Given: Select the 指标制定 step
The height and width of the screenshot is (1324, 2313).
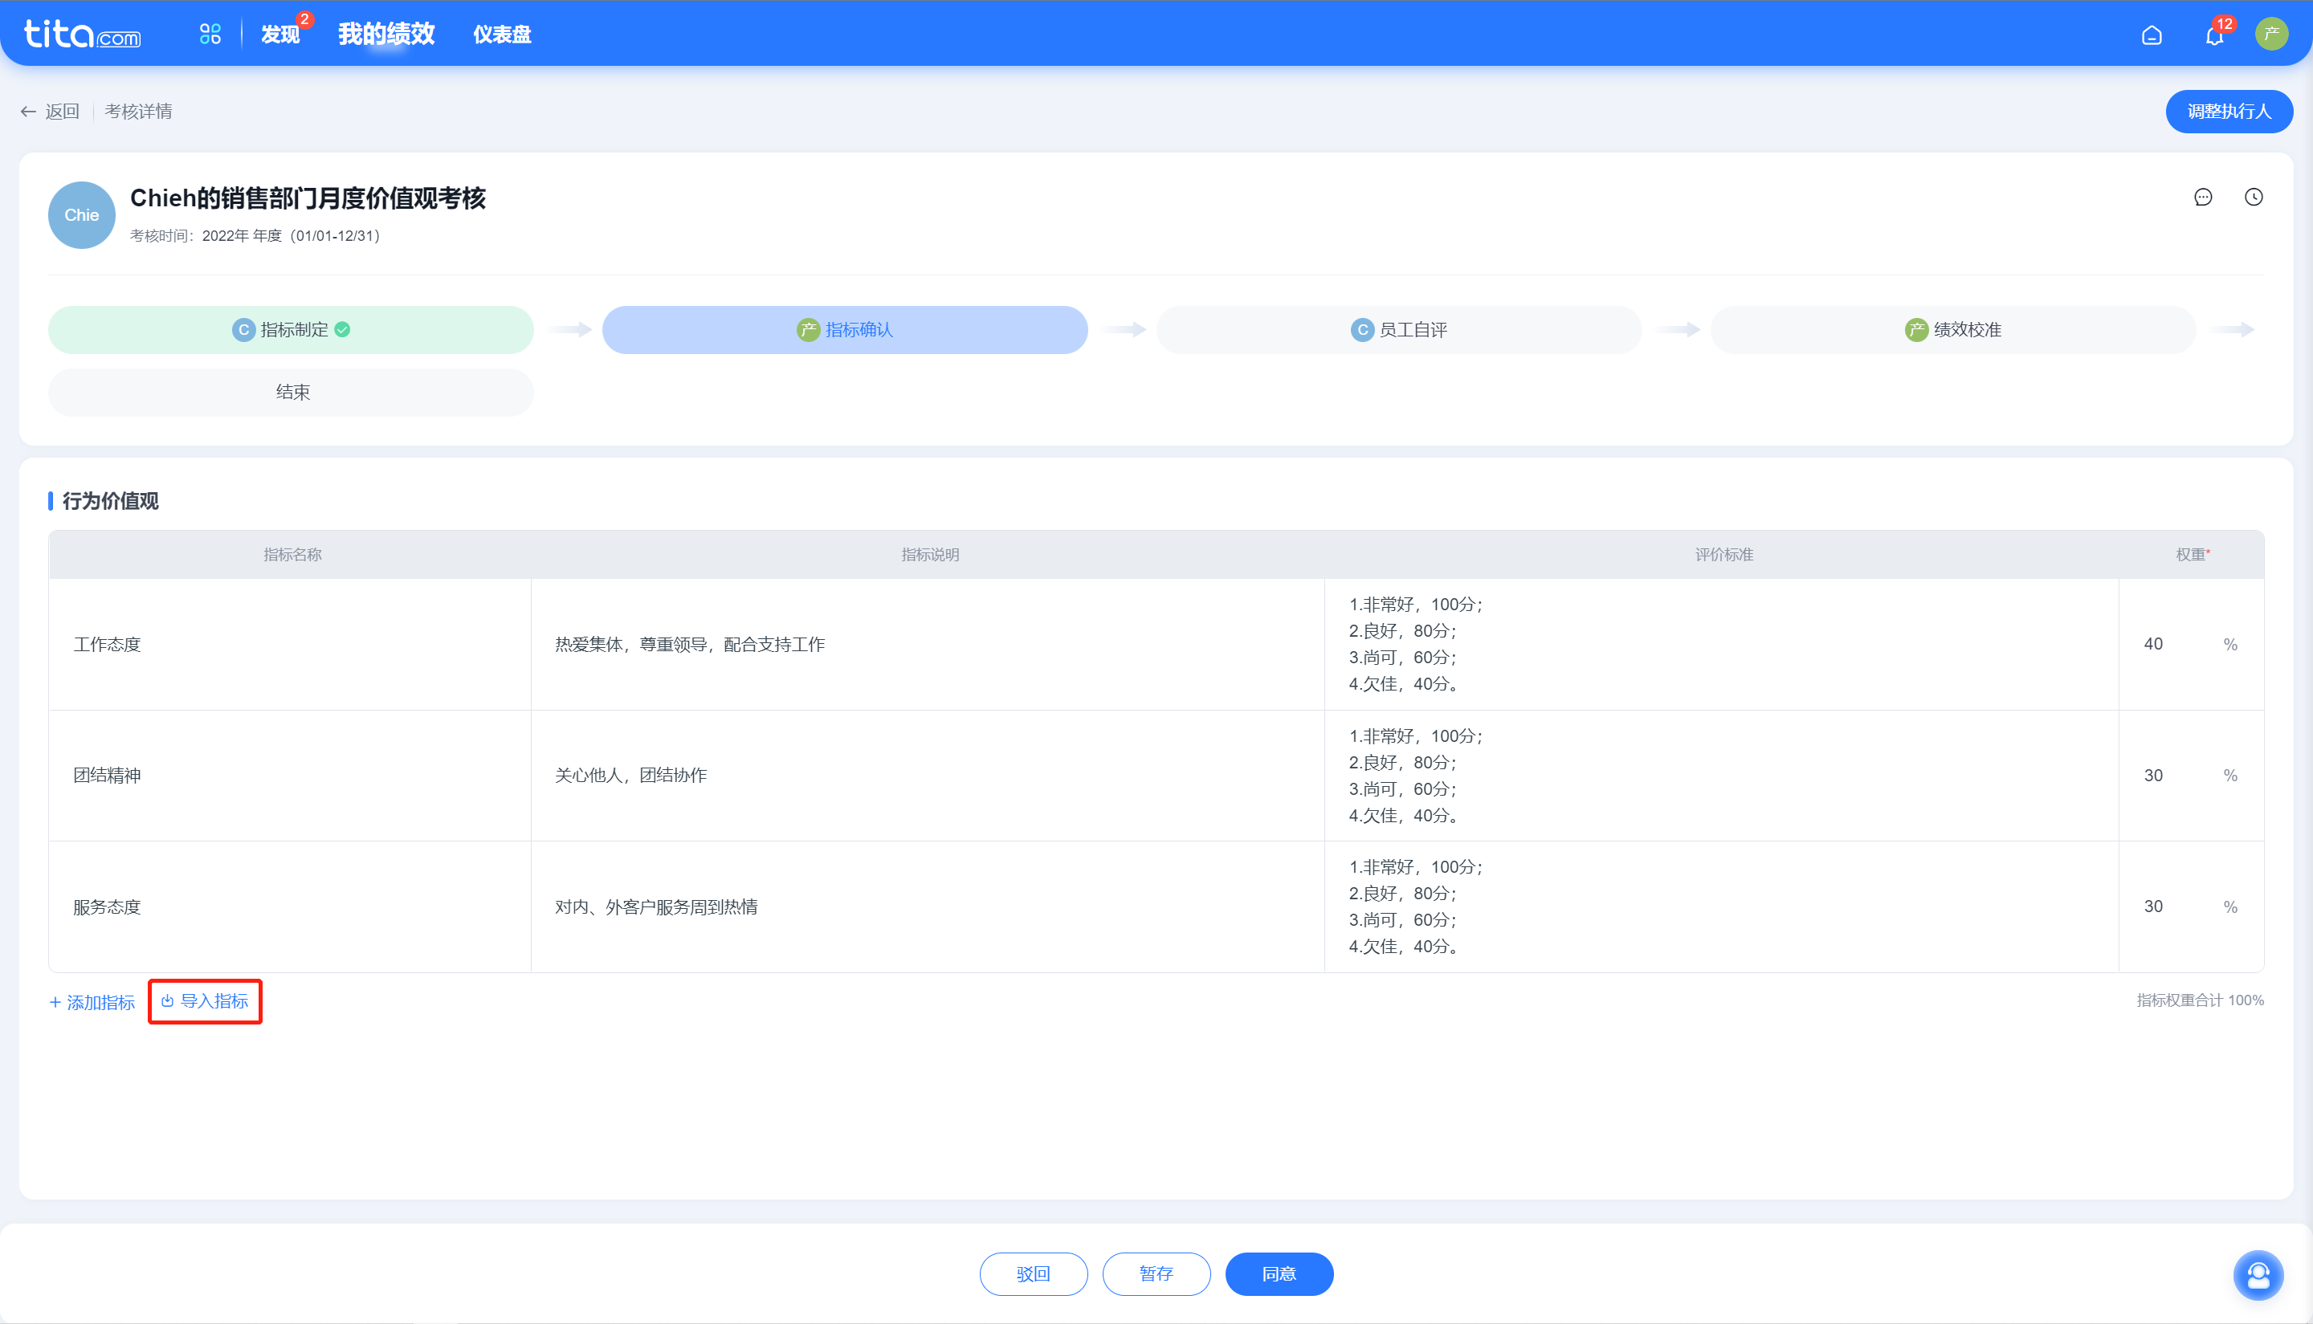Looking at the screenshot, I should click(x=291, y=330).
